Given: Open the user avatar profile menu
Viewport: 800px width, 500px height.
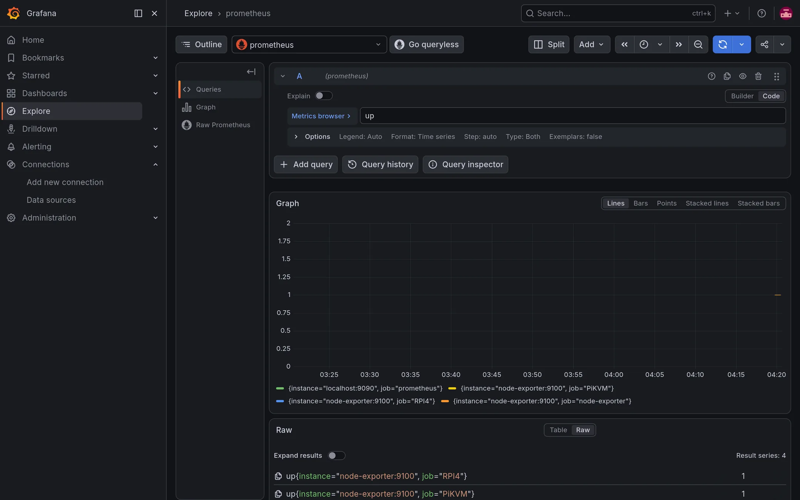Looking at the screenshot, I should 786,13.
